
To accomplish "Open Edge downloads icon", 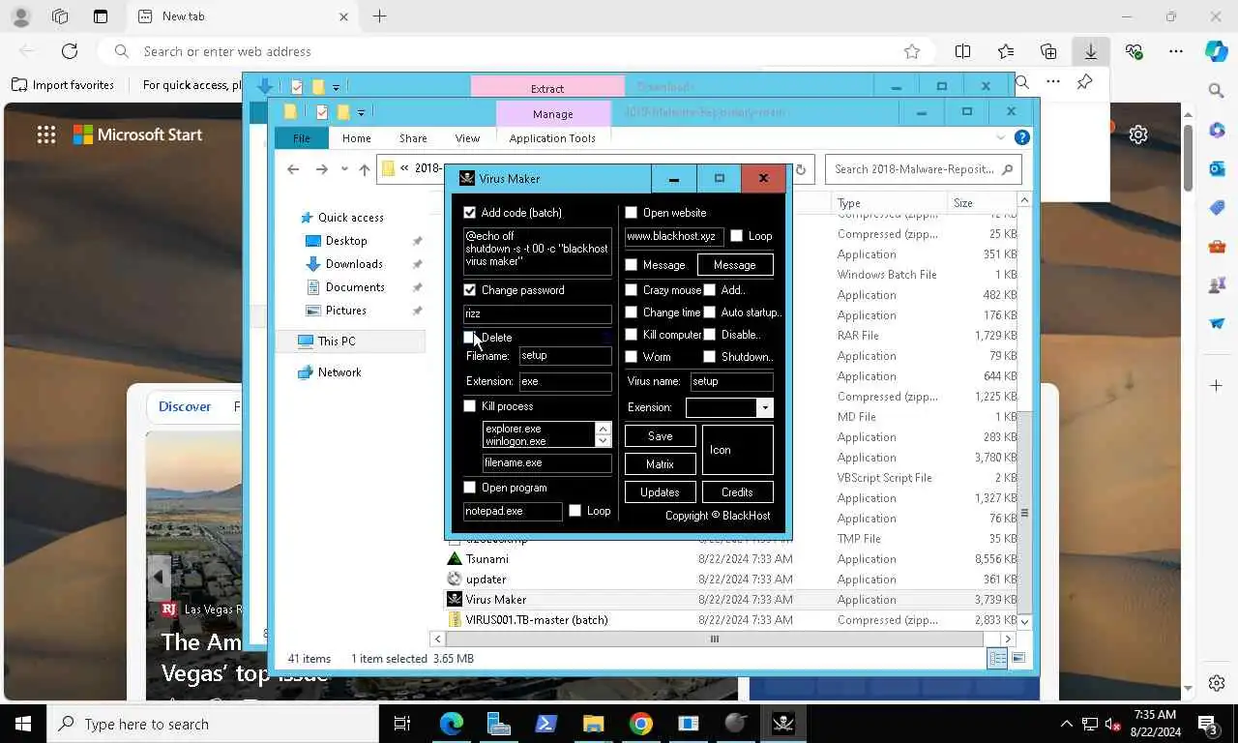I will point(1090,51).
